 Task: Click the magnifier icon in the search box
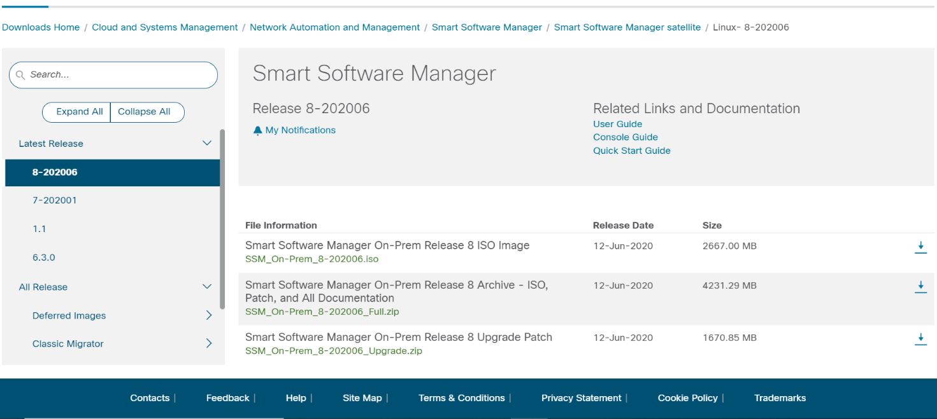click(20, 75)
